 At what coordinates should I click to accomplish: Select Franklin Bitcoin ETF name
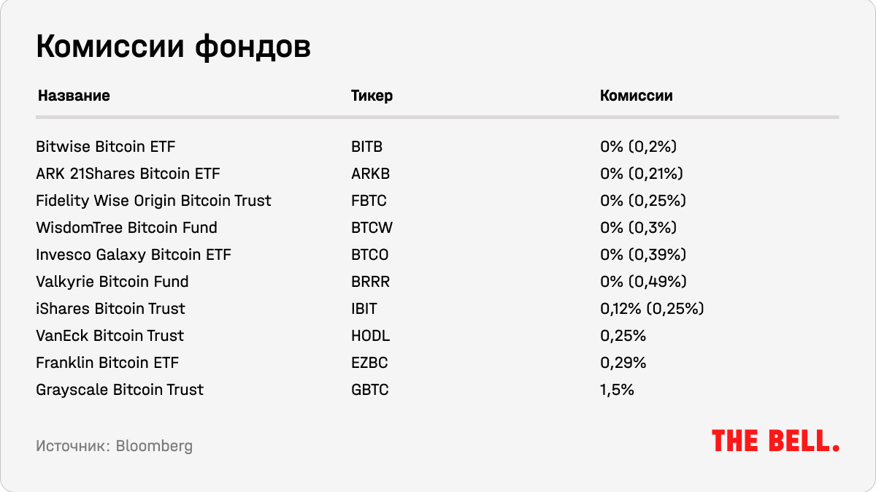coord(107,363)
